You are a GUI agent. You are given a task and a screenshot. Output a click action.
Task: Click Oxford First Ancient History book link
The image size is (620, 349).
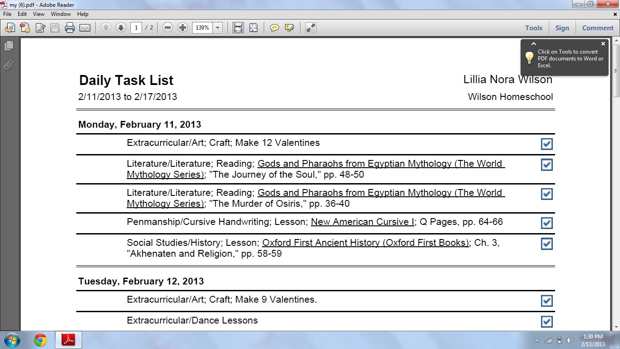coord(366,243)
